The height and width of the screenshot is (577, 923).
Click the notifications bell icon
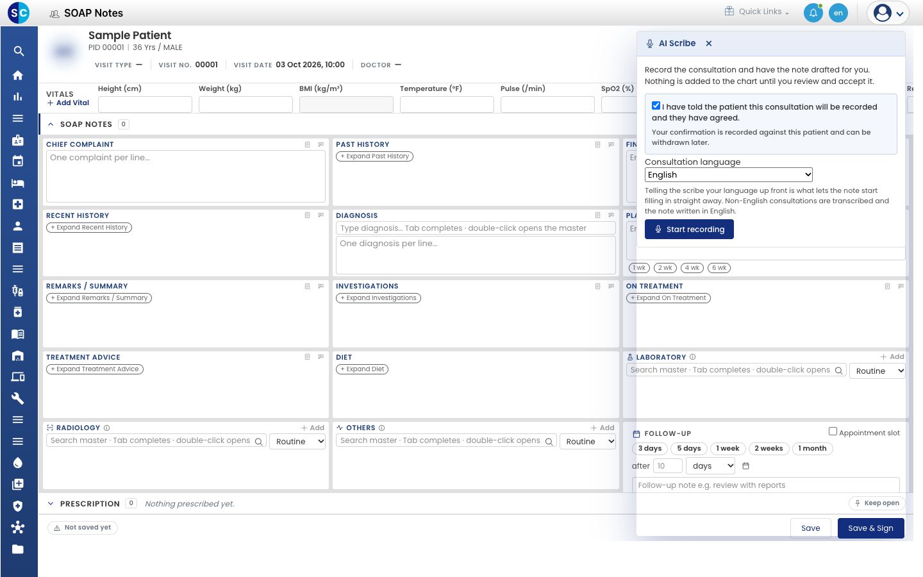pyautogui.click(x=813, y=13)
